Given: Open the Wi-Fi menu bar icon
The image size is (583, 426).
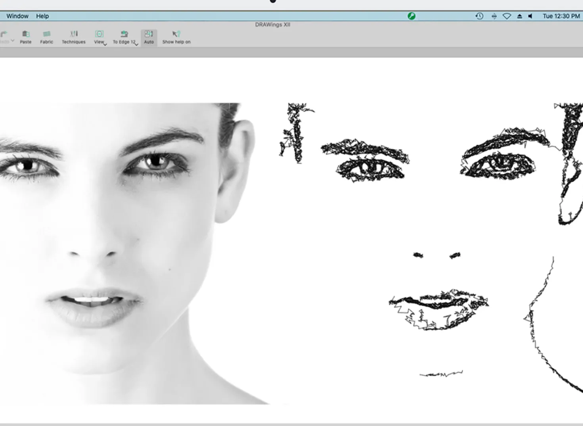Looking at the screenshot, I should click(x=507, y=16).
